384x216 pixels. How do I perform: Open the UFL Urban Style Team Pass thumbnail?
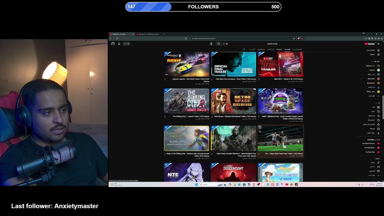tap(280, 138)
